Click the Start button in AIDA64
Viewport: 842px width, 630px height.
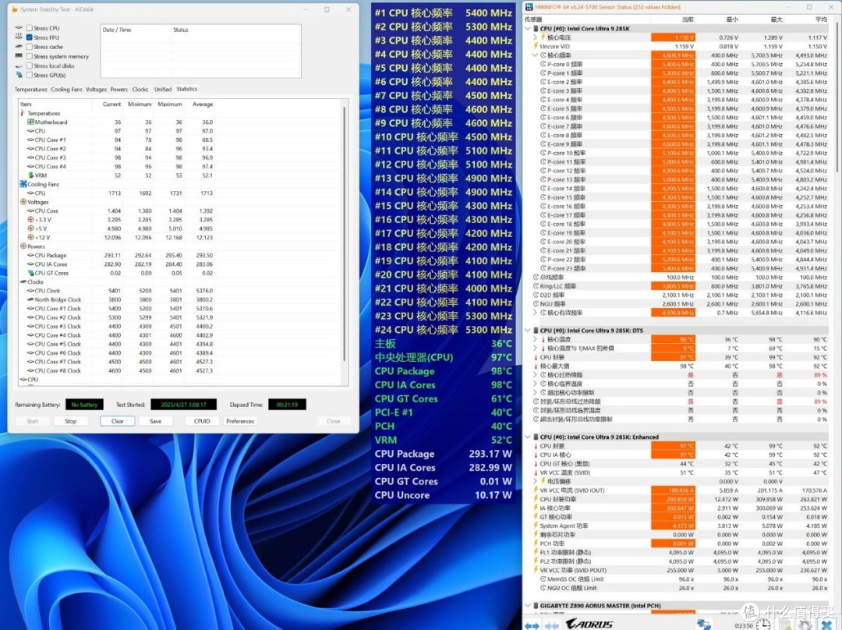(x=33, y=421)
